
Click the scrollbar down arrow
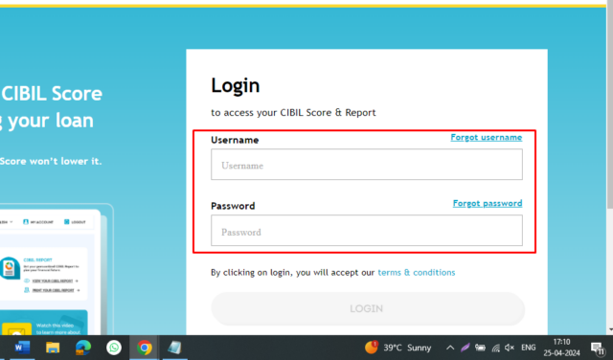click(610, 330)
